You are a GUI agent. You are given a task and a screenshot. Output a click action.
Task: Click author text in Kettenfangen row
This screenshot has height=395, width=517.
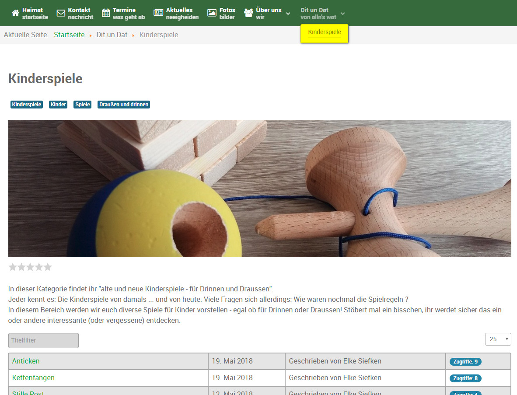coord(335,378)
